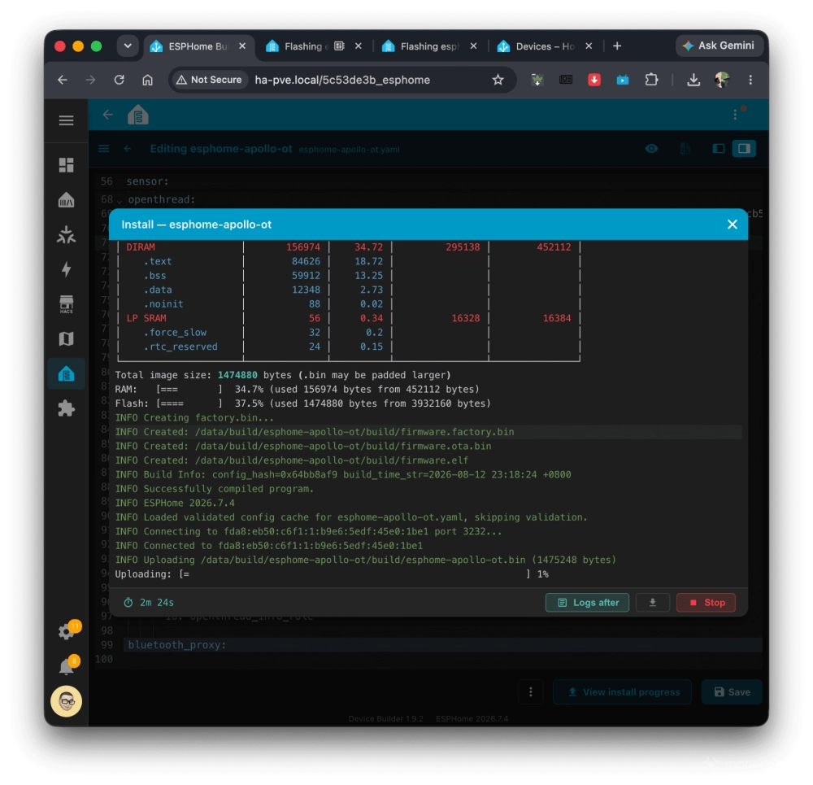
Task: Open the editor list menu icon
Action: pyautogui.click(x=104, y=149)
